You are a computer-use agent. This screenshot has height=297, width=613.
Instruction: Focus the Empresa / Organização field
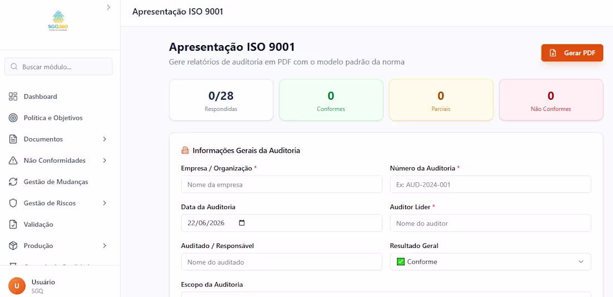(281, 184)
